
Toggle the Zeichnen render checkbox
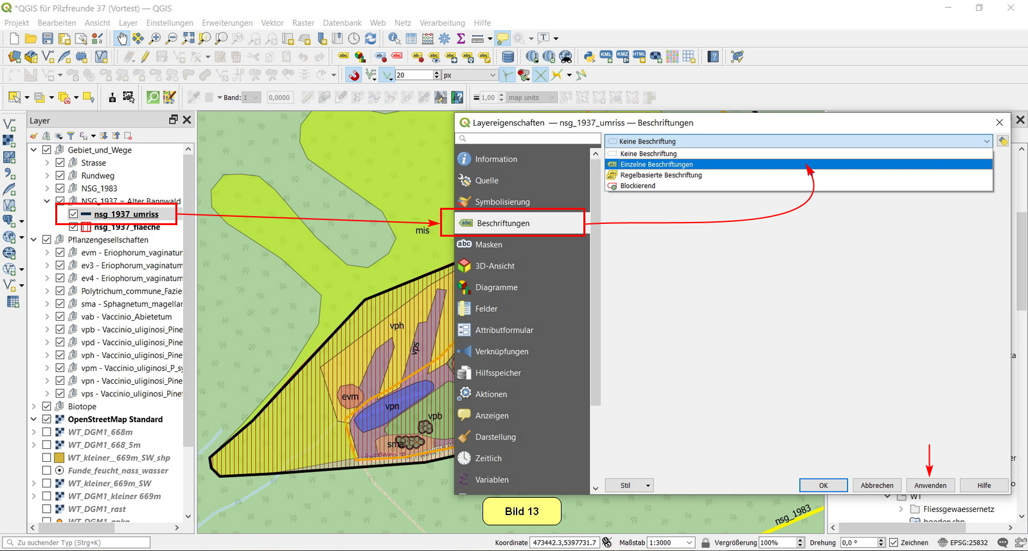point(893,543)
